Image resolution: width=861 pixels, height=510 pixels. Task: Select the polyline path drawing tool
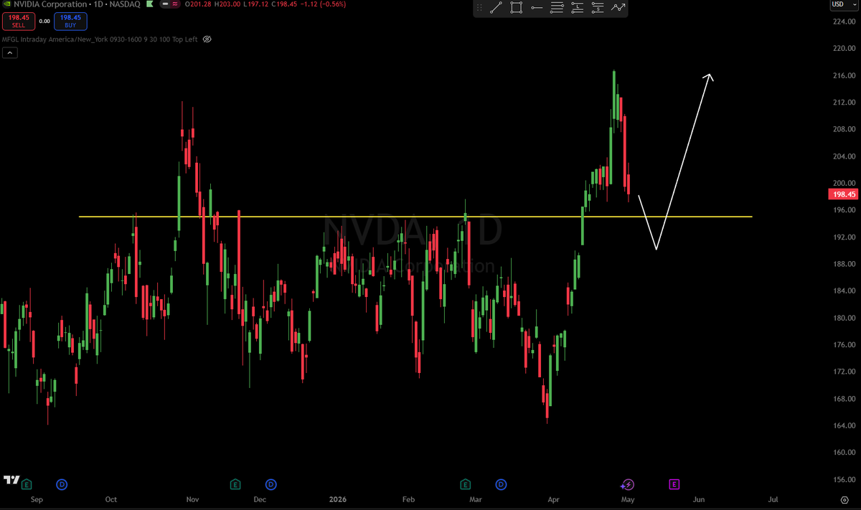(618, 9)
